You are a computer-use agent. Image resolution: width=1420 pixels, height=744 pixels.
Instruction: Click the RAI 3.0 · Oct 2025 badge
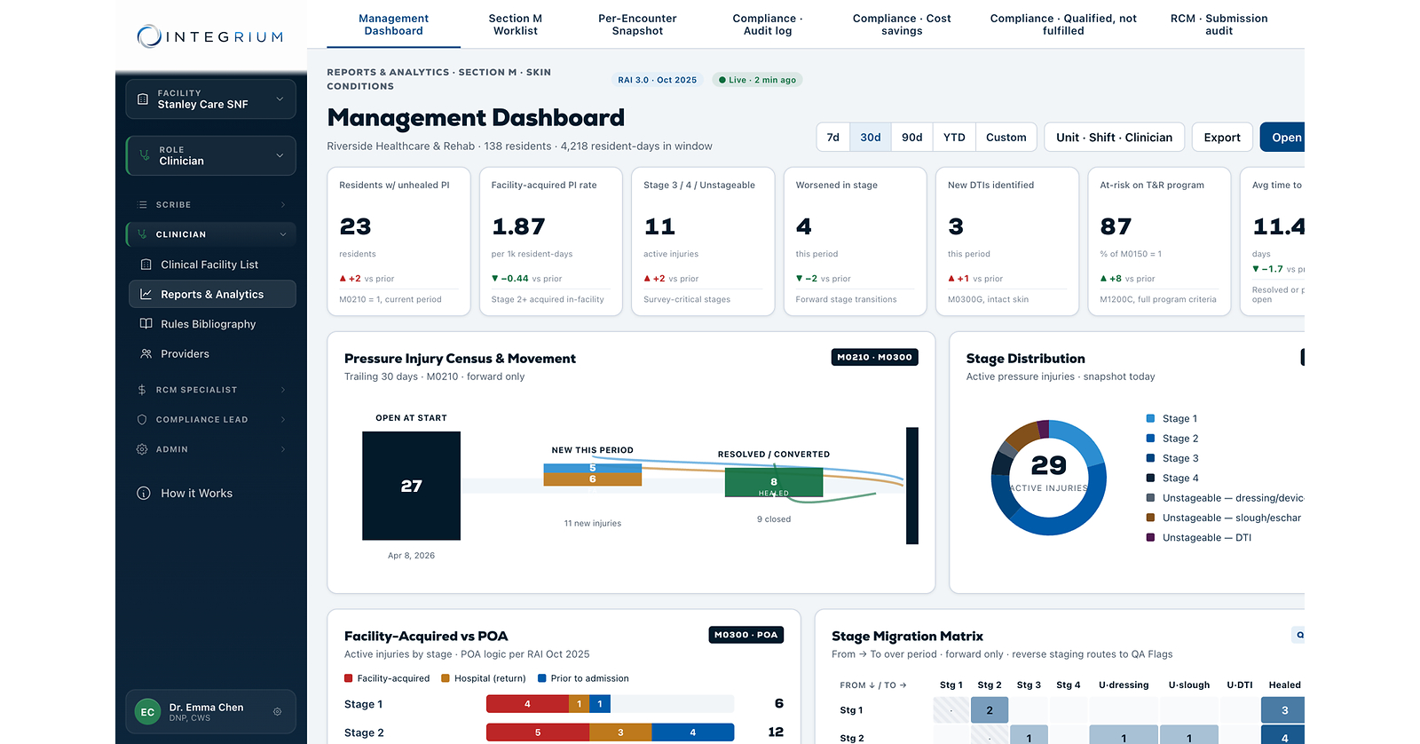point(657,80)
